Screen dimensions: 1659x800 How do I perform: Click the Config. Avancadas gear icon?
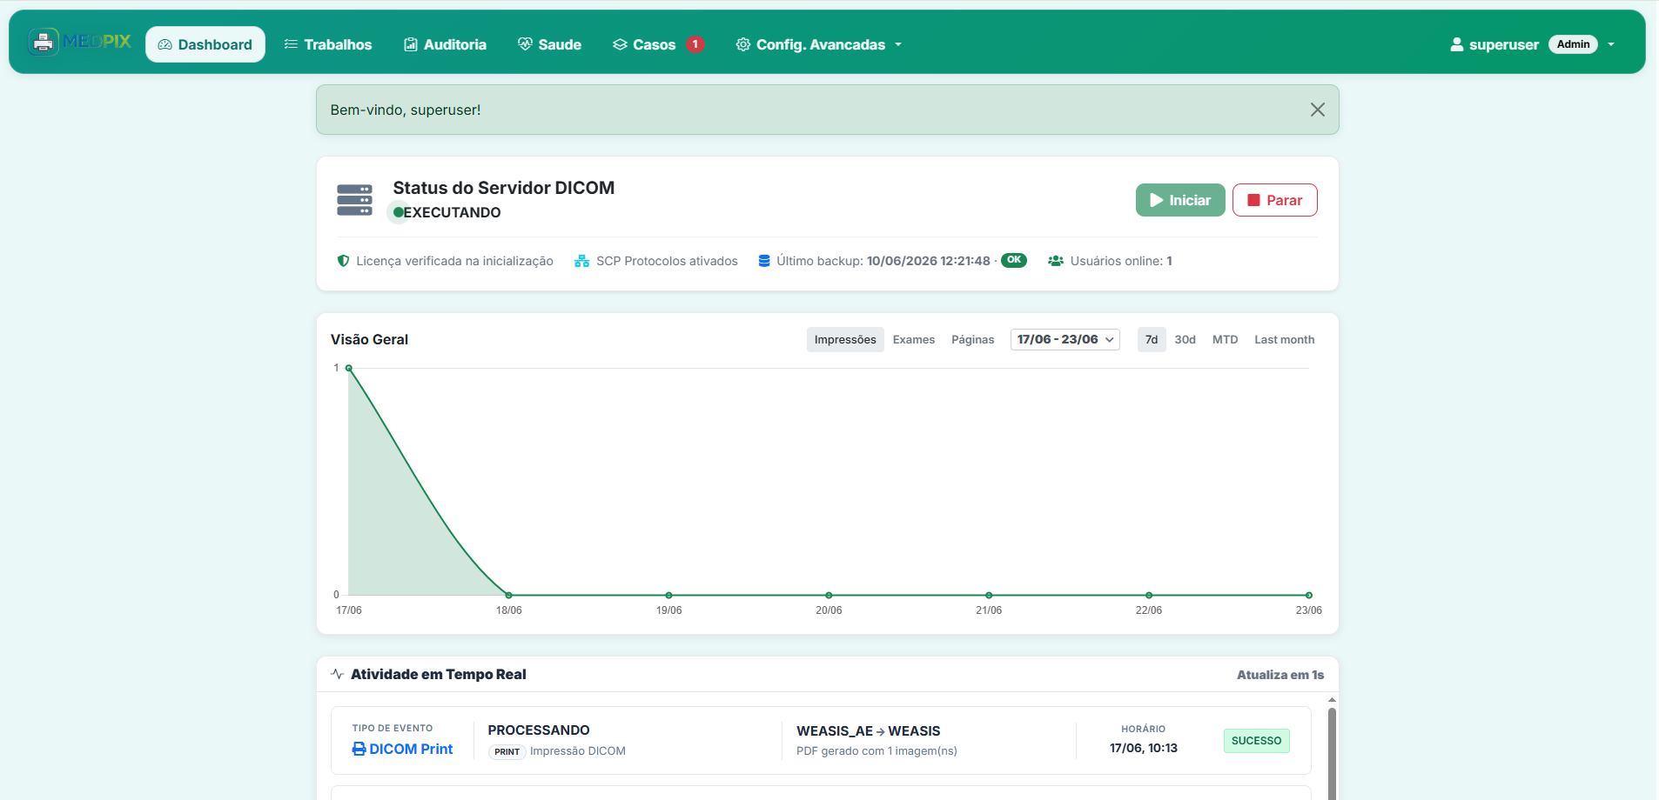742,44
